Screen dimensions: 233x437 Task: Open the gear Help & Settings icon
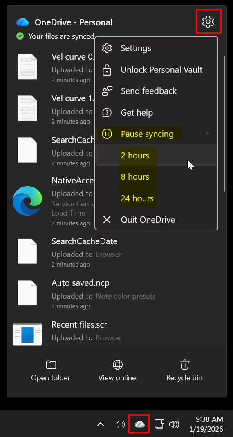208,22
